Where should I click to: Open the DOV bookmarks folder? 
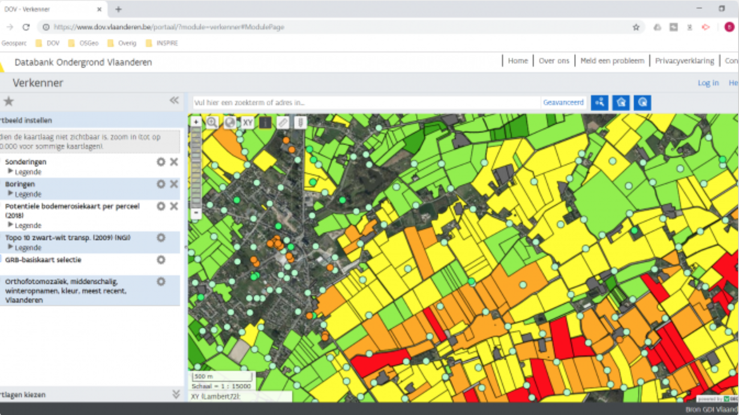pyautogui.click(x=47, y=43)
